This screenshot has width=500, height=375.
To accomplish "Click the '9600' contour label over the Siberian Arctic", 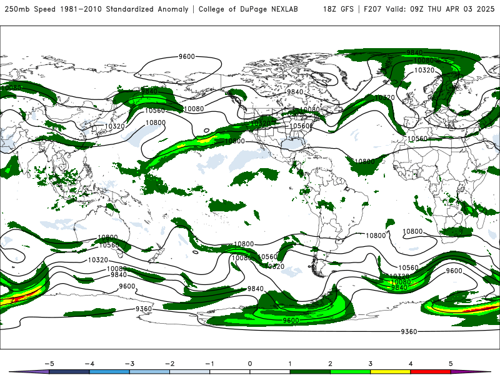I will pos(186,56).
